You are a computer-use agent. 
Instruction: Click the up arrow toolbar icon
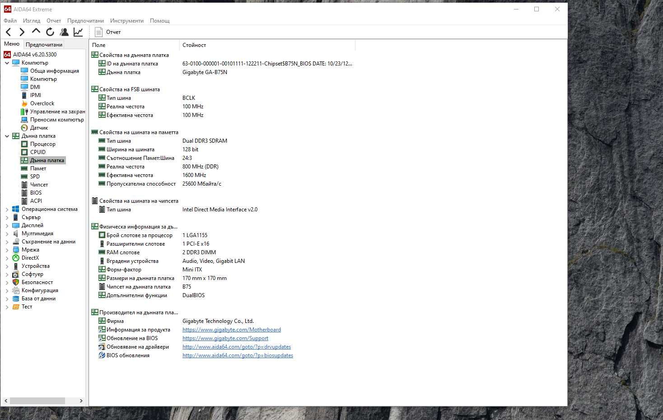tap(36, 32)
